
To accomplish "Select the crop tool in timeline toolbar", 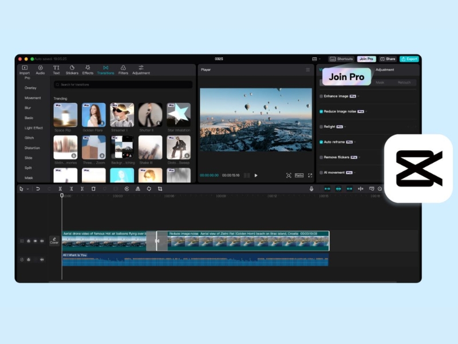I will (160, 189).
